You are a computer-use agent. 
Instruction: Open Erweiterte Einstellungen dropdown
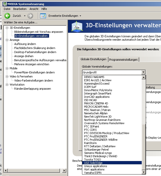pyautogui.click(x=80, y=16)
